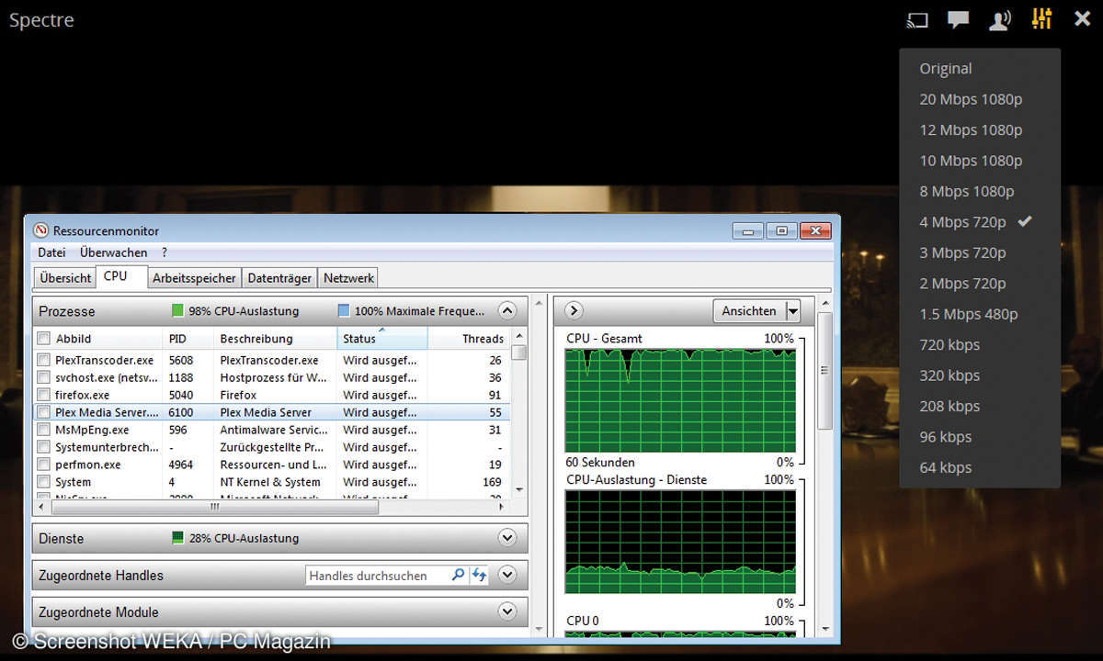Toggle the Abbild select-all checkbox
The image size is (1103, 661).
click(43, 339)
